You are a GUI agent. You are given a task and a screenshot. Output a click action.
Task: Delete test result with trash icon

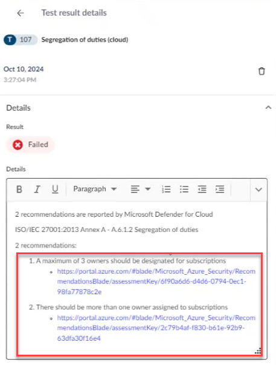point(262,71)
